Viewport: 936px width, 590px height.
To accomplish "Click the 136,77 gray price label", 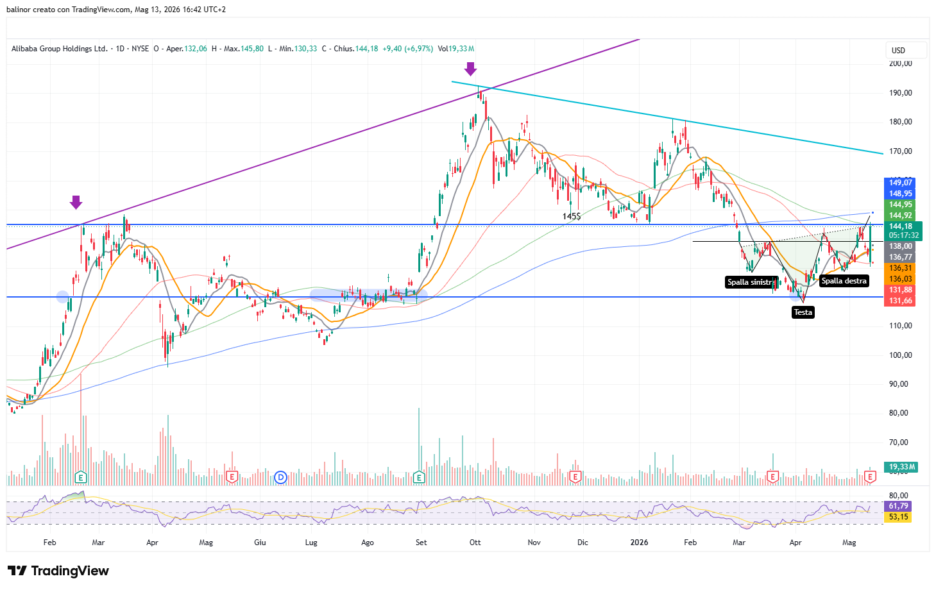I will [x=900, y=257].
